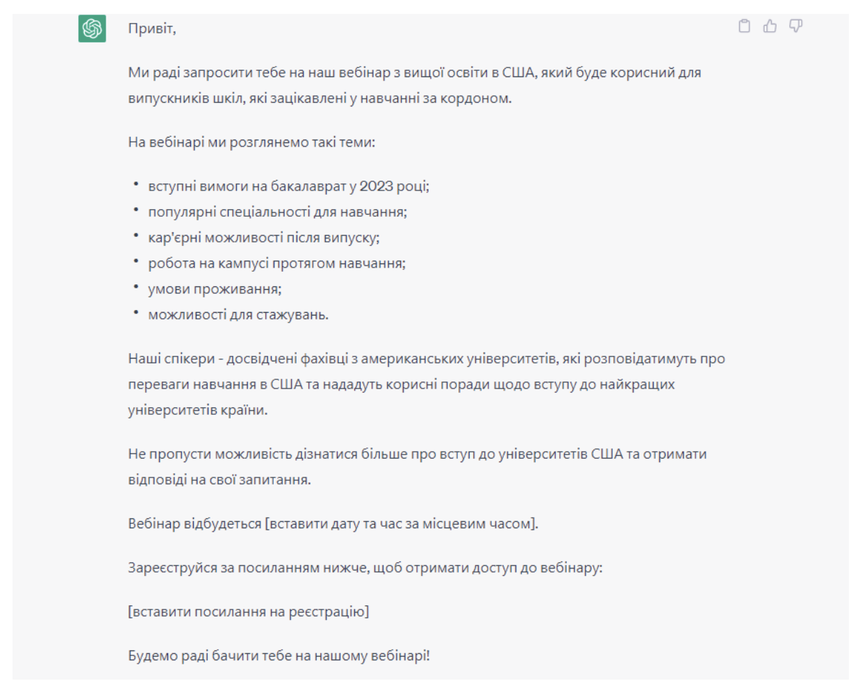
Task: Click the thumbs down icon
Action: coord(795,26)
